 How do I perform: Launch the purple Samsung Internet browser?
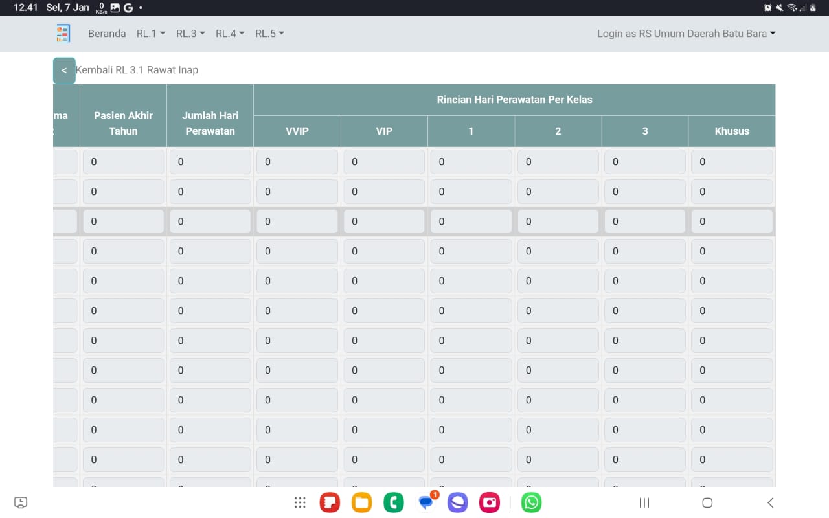tap(458, 502)
